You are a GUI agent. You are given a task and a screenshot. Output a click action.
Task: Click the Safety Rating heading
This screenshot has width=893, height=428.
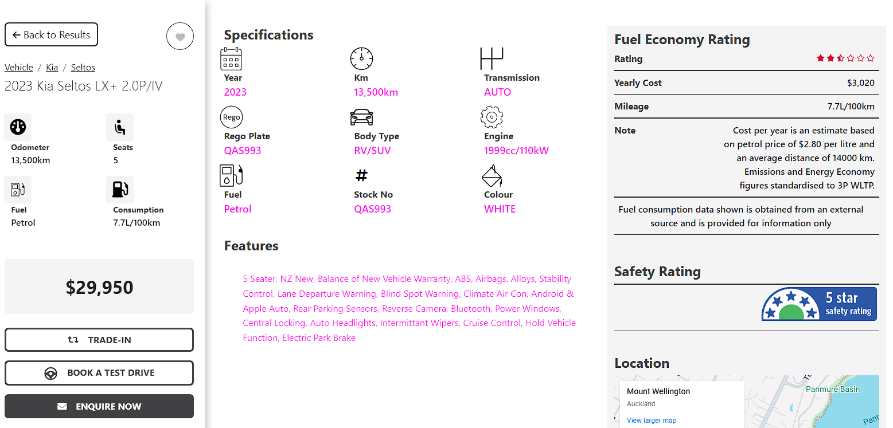[657, 272]
